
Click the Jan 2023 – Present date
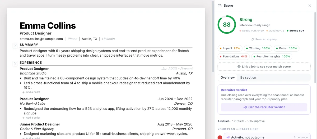[x=177, y=69]
